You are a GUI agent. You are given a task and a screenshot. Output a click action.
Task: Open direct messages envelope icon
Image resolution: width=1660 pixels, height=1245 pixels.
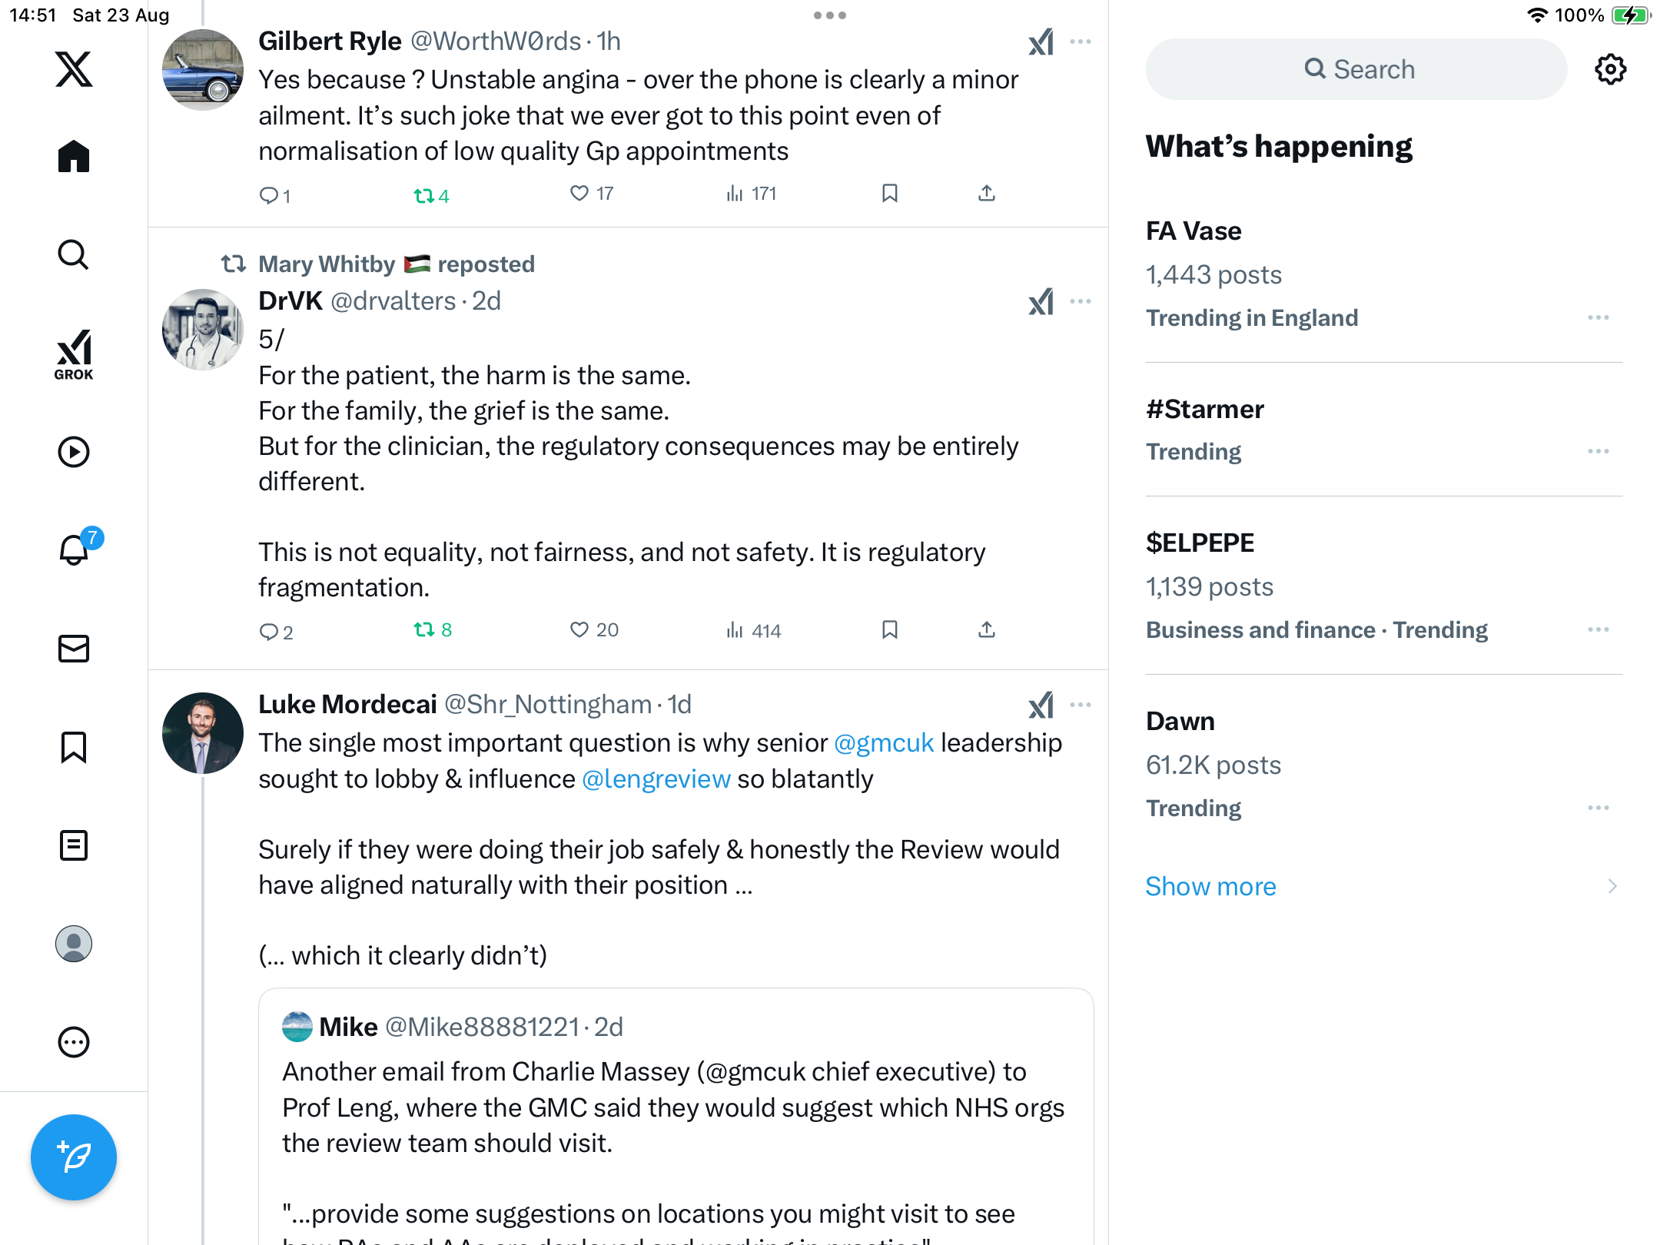[x=74, y=649]
